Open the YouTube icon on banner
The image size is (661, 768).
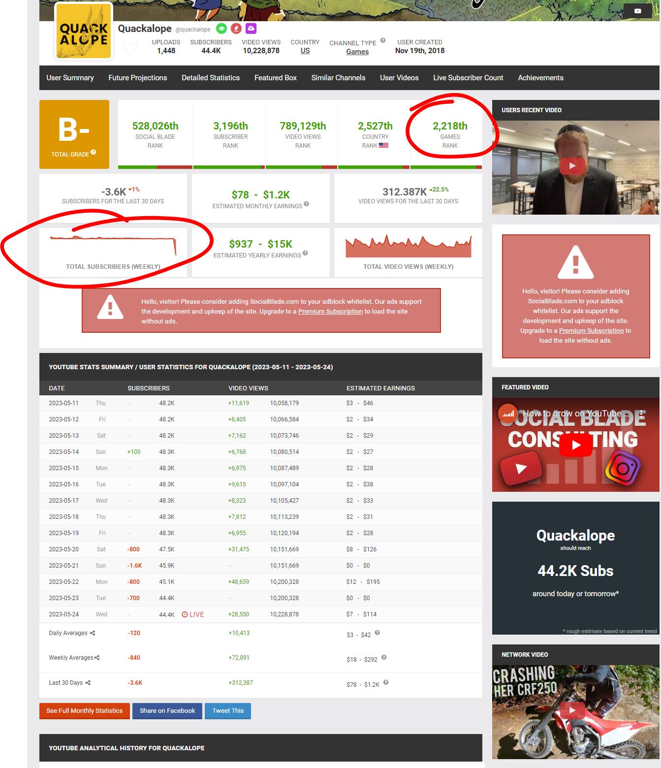637,11
